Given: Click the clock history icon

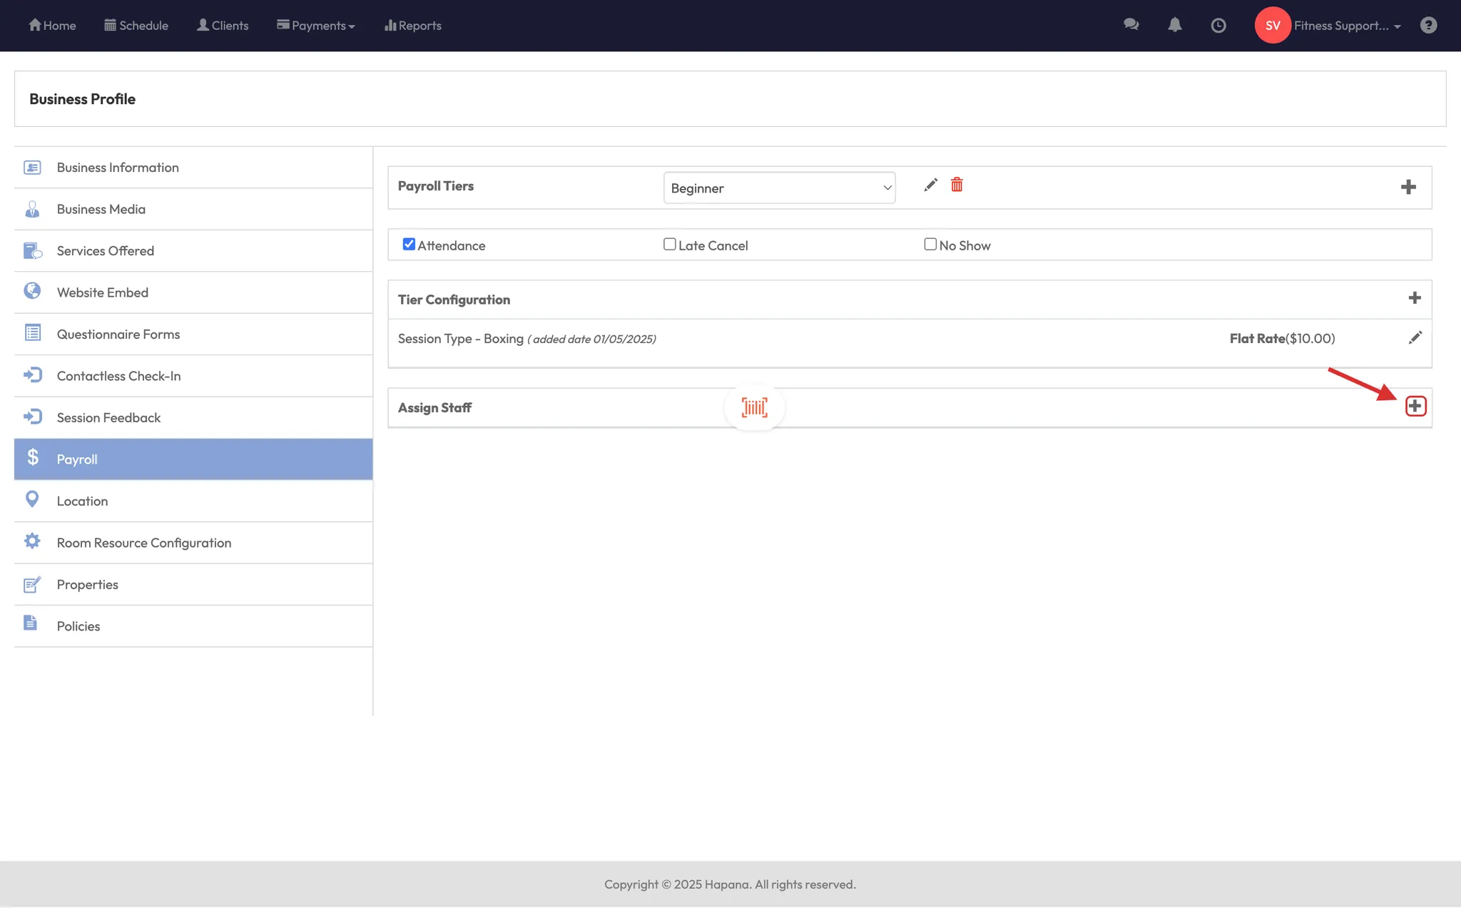Looking at the screenshot, I should tap(1218, 26).
